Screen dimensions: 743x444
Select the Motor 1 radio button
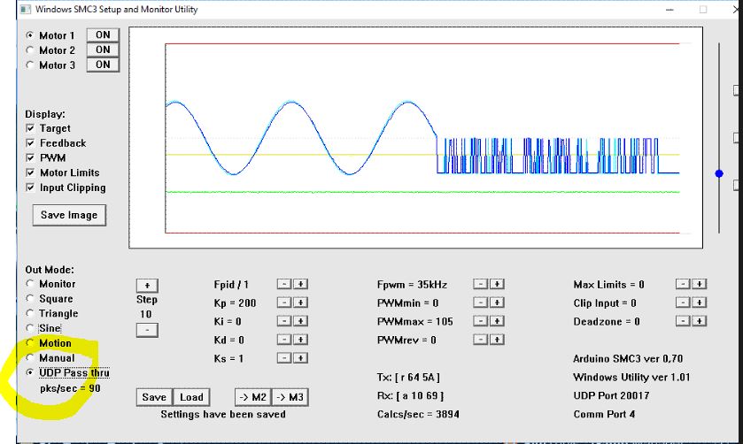click(30, 35)
